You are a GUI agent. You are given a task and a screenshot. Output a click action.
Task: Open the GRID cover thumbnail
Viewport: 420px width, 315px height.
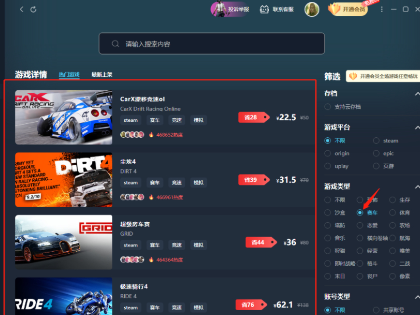click(63, 242)
